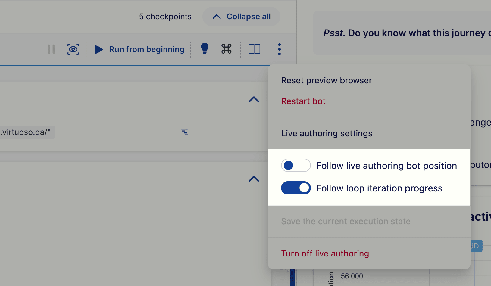Pause the running bot execution

point(51,49)
